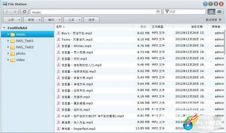This screenshot has height=133, width=226.
Task: Click the 8.73 MB size cell
Action: (x=143, y=52)
